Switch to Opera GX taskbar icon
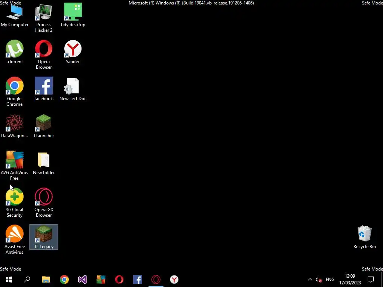Viewport: 383px width, 287px height. [156, 280]
